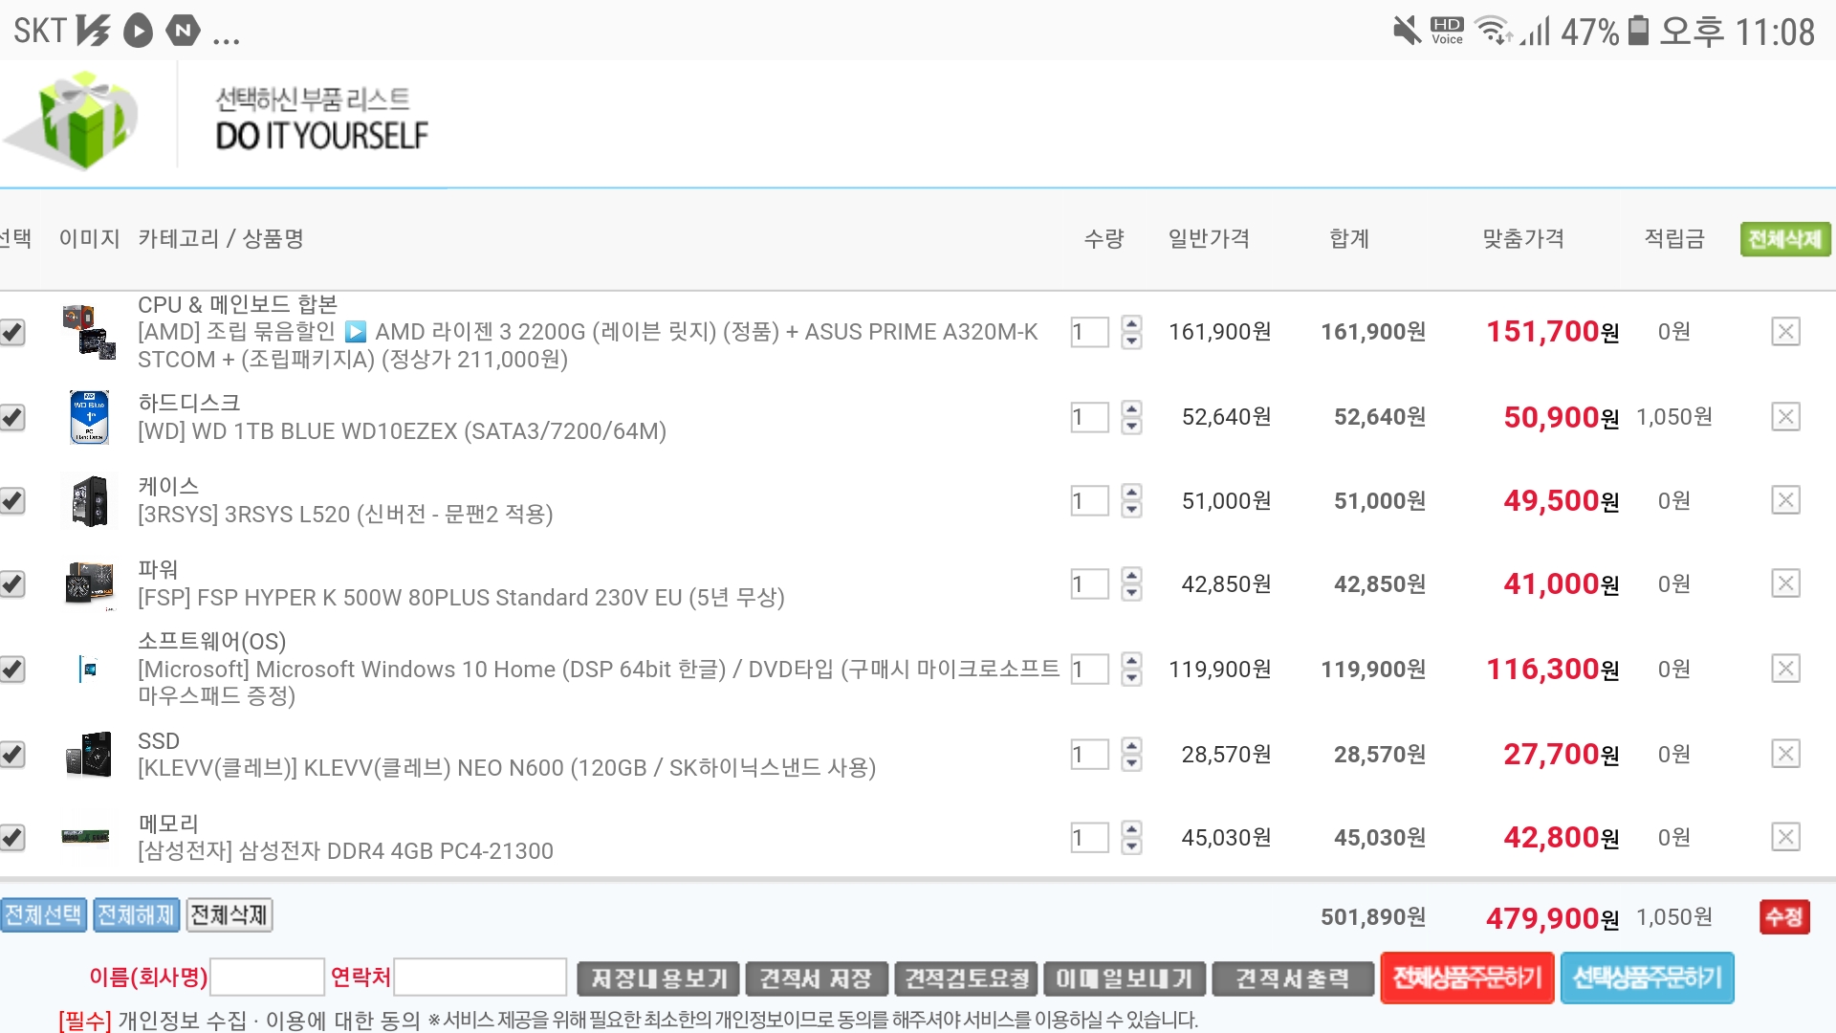Decrease quantity of the FSP power supply
The height and width of the screenshot is (1033, 1836).
click(1132, 592)
